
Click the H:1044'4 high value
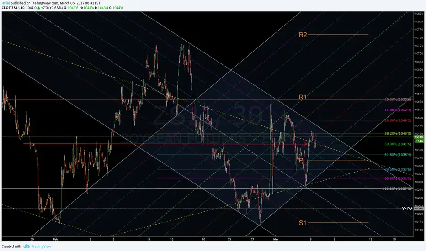(87, 8)
